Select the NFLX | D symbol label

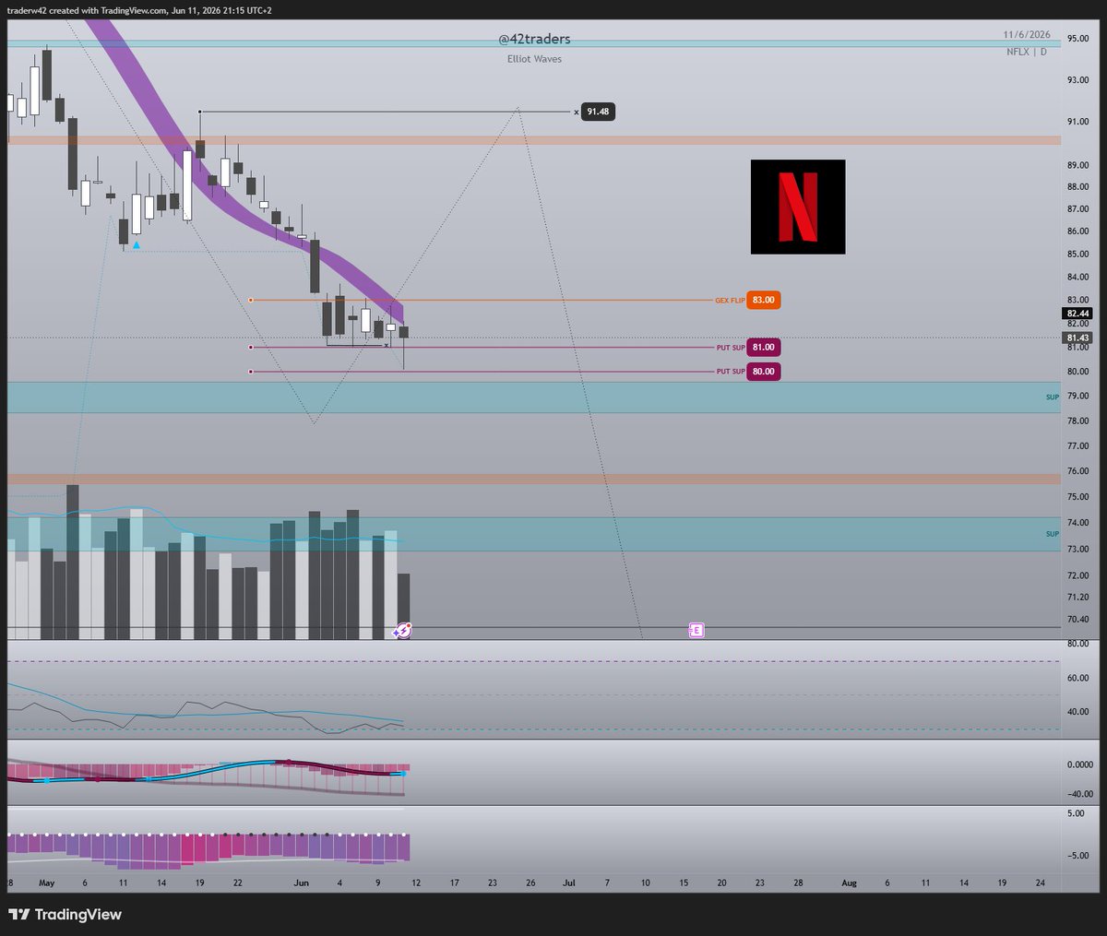click(x=1027, y=52)
